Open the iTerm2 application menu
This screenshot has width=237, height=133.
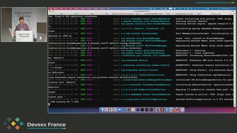56,9
